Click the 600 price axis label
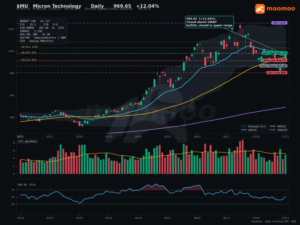 click(12, 95)
